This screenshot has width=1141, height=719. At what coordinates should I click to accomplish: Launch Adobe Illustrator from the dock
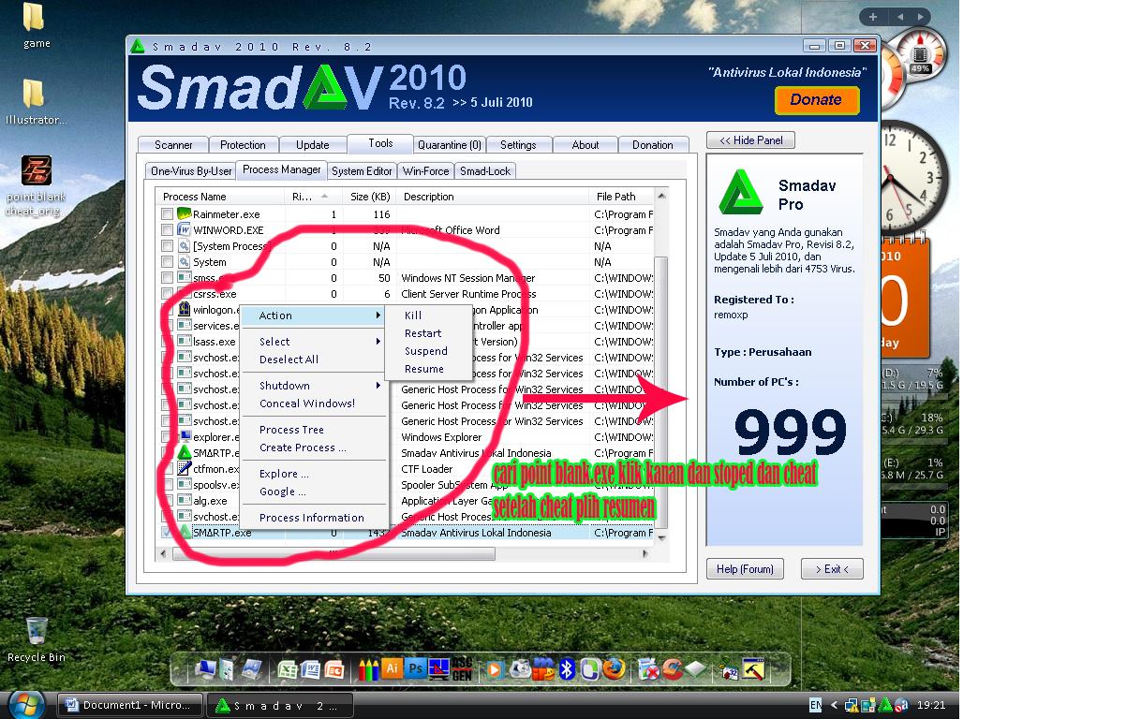(x=393, y=669)
